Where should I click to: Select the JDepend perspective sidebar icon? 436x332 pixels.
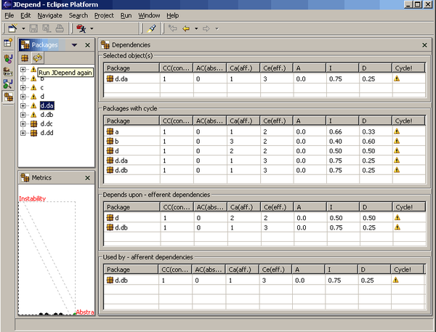pyautogui.click(x=8, y=97)
